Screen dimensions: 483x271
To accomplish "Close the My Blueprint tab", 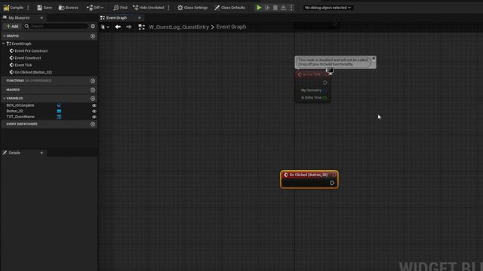I will [42, 18].
